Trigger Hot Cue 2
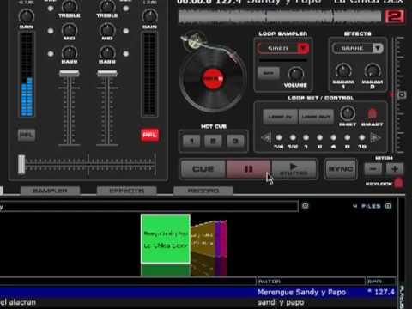This screenshot has height=309, width=412. (213, 141)
